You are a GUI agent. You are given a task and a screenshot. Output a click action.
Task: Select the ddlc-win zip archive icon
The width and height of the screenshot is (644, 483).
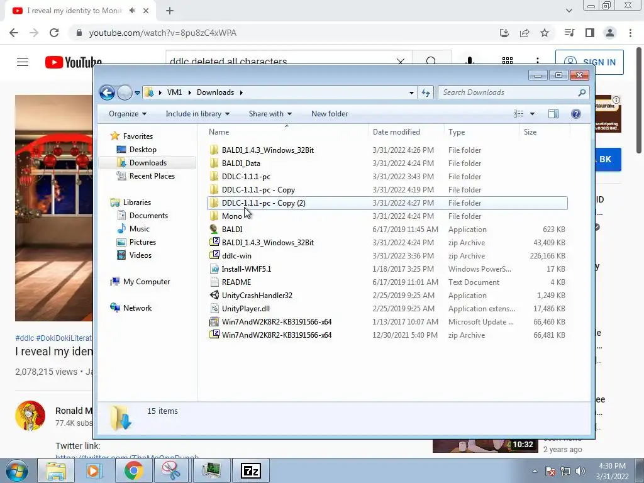point(214,255)
